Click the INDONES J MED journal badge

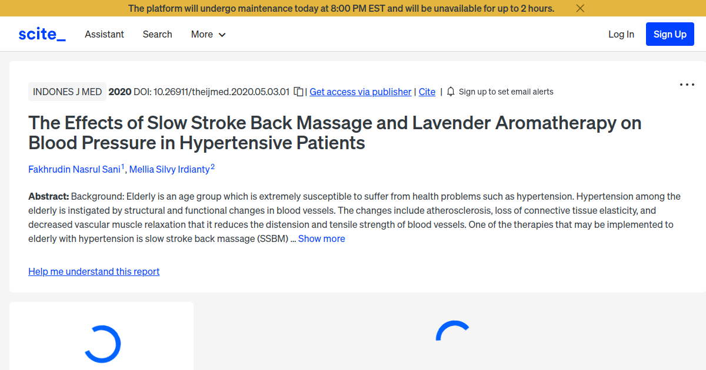tap(67, 92)
